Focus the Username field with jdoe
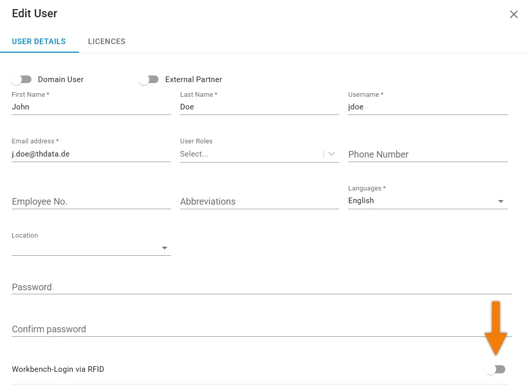The height and width of the screenshot is (386, 527). (428, 107)
